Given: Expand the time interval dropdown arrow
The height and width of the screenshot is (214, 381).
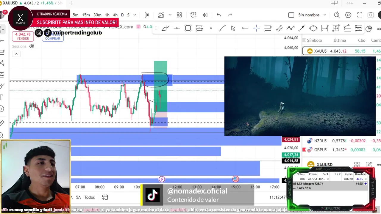Looking at the screenshot, I should click(x=135, y=15).
